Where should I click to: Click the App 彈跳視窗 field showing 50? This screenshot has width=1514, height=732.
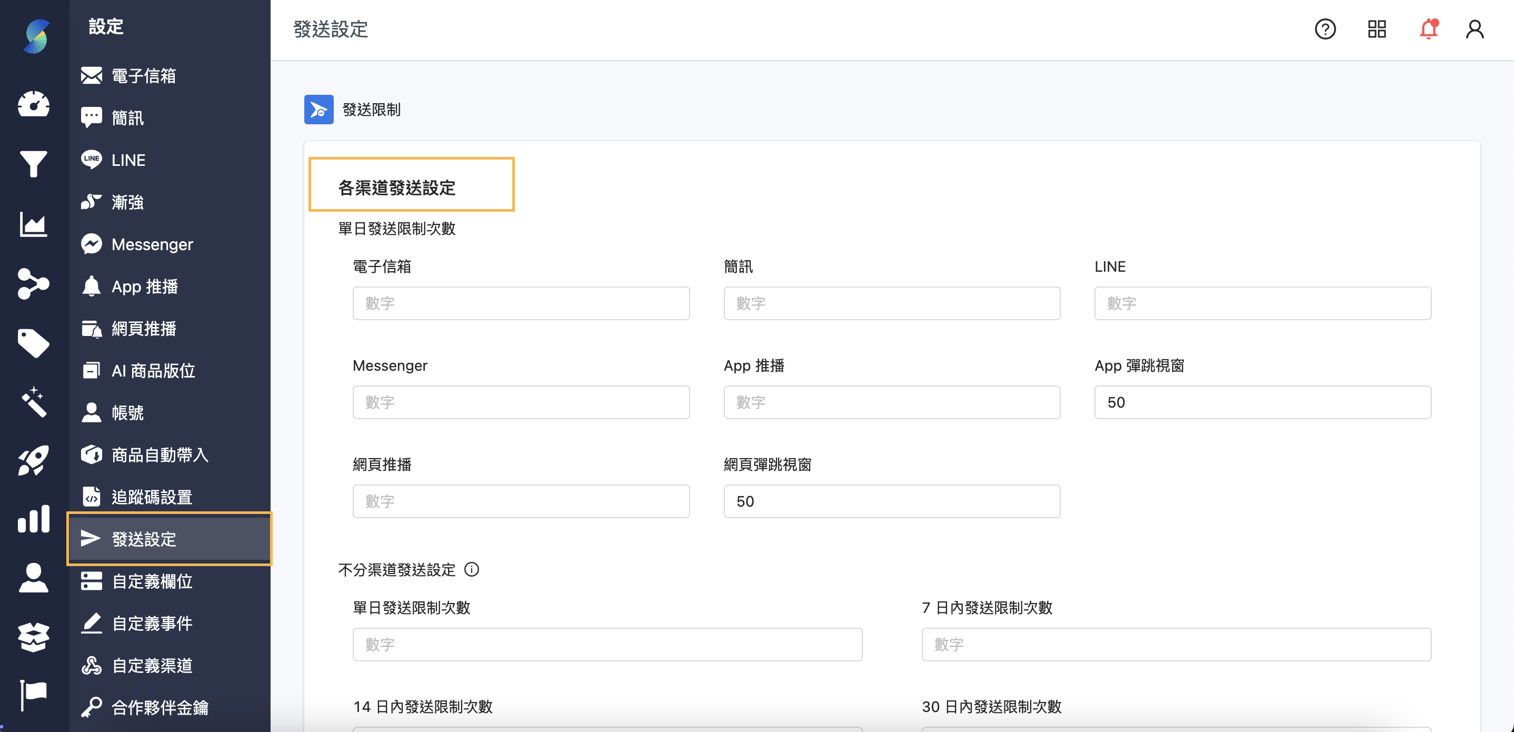pyautogui.click(x=1262, y=402)
